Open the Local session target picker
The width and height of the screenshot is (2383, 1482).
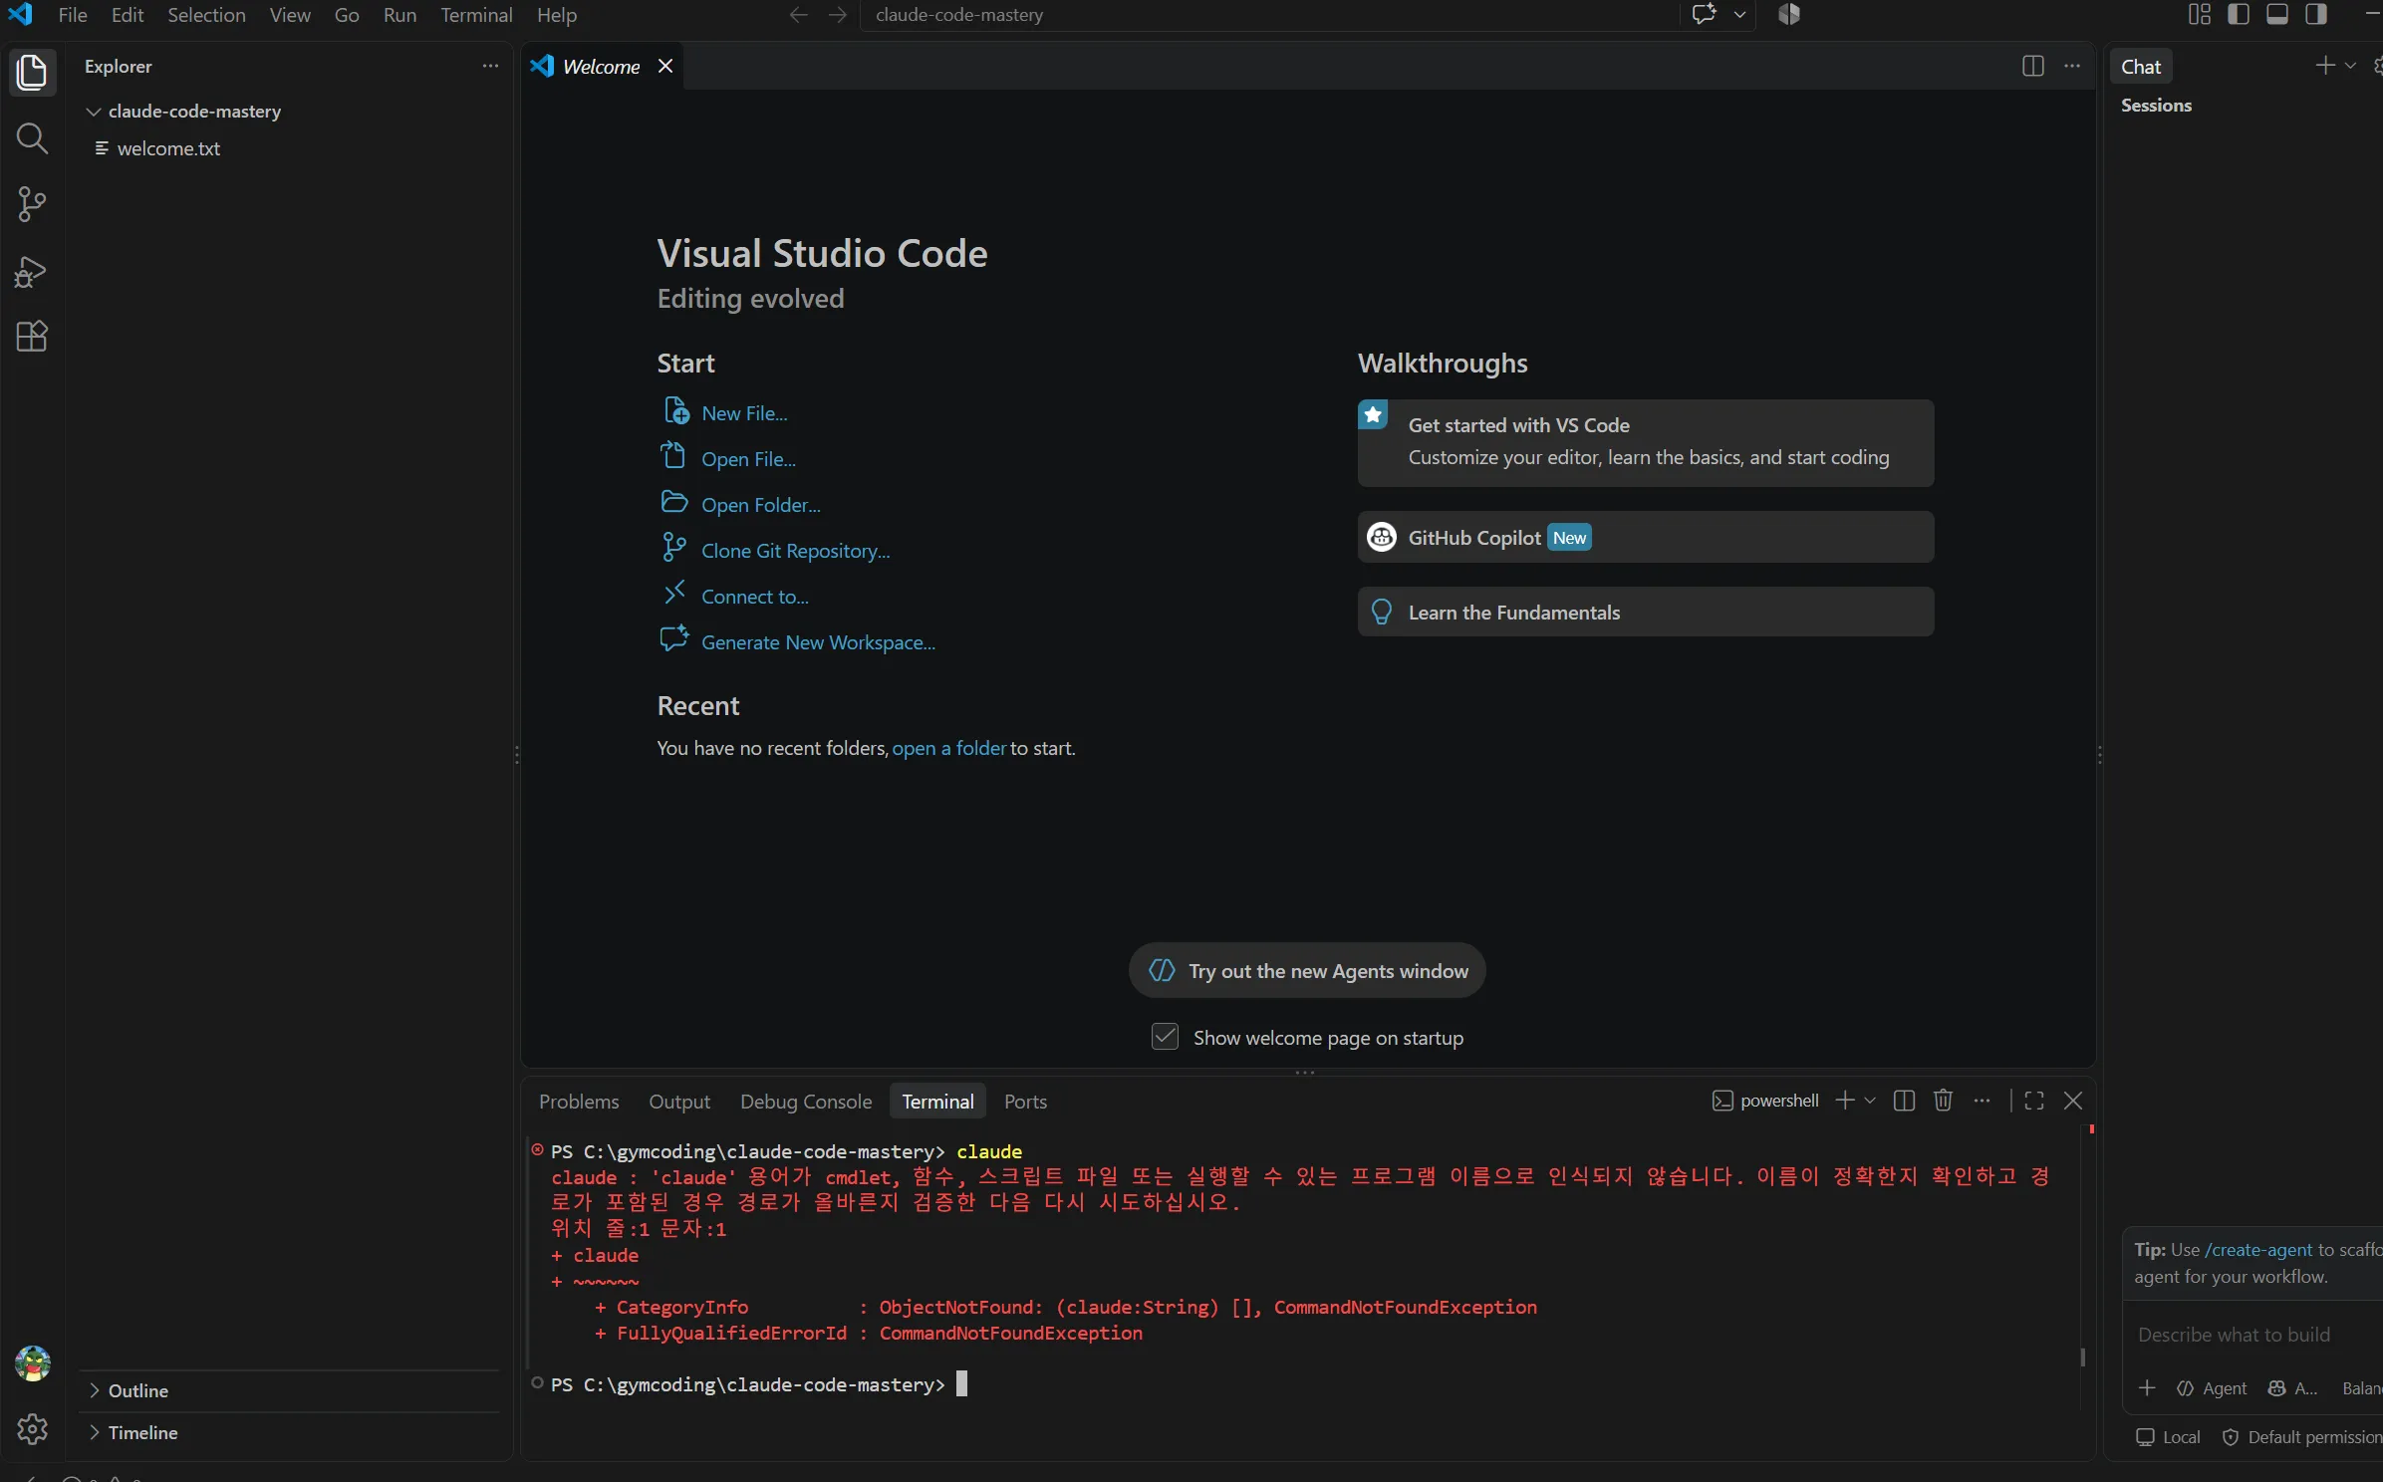pyautogui.click(x=2168, y=1437)
